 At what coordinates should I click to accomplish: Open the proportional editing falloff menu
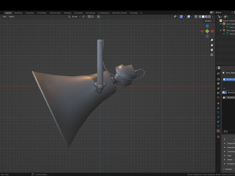click(102, 17)
